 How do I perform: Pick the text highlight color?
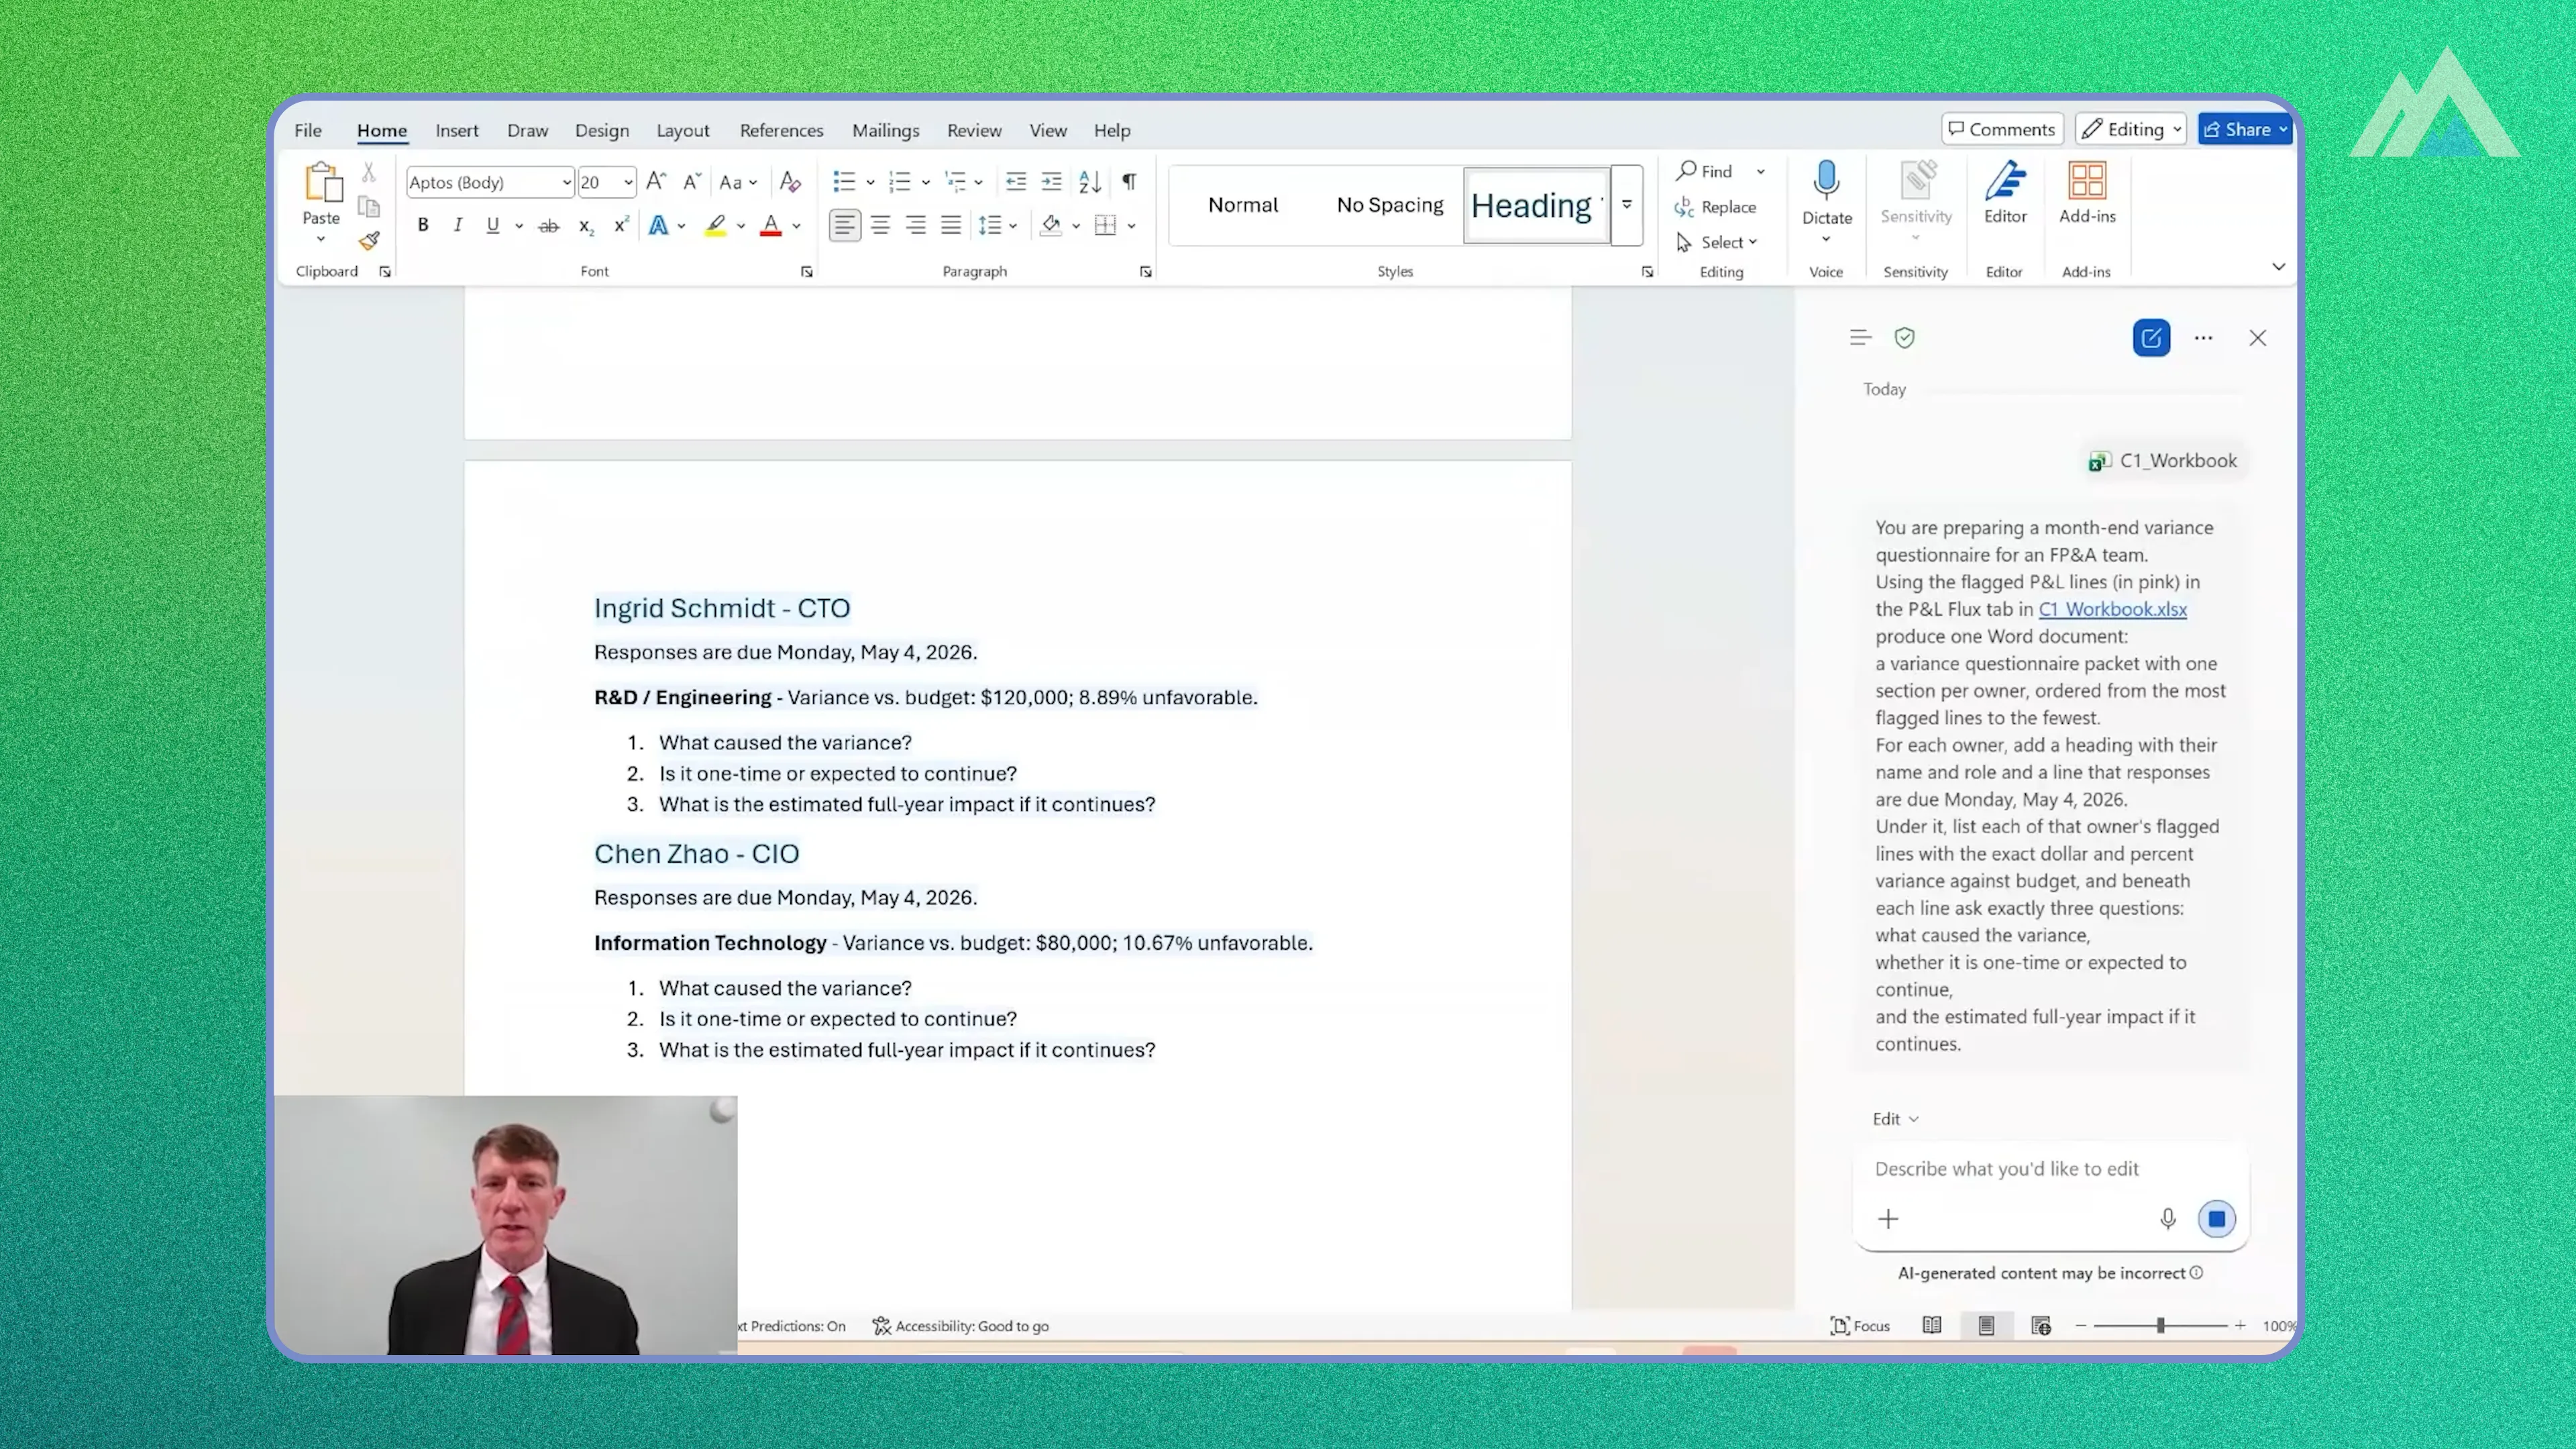coord(716,226)
